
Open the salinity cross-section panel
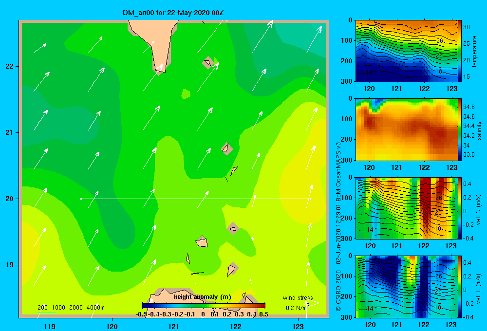click(407, 129)
